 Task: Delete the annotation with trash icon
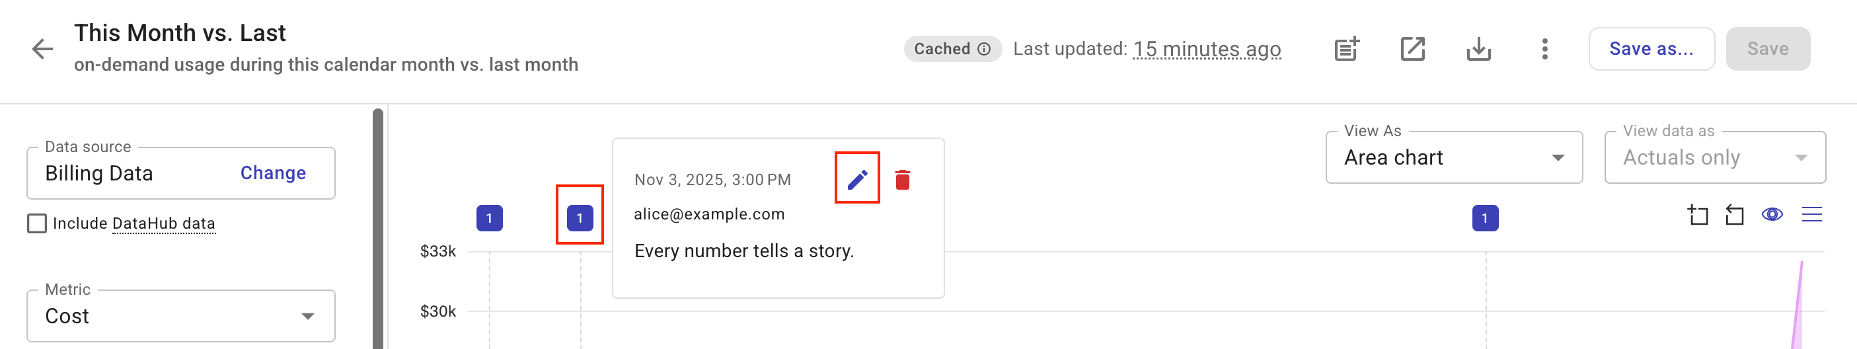click(903, 179)
